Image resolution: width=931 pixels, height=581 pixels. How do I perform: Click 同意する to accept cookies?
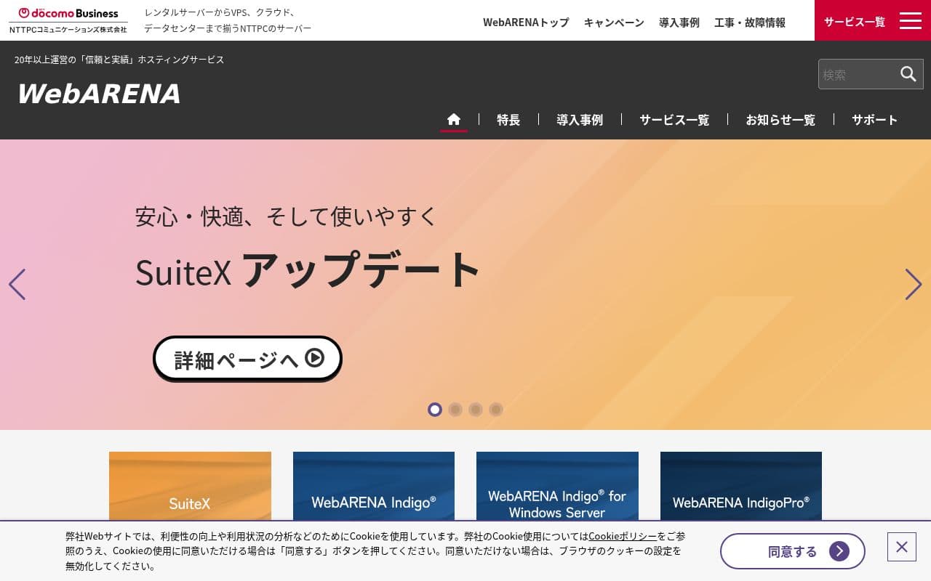(x=793, y=551)
